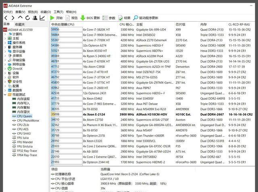258x192 pixels.
Task: Open the line chart icon in toolbar
Action: pyautogui.click(x=42, y=18)
